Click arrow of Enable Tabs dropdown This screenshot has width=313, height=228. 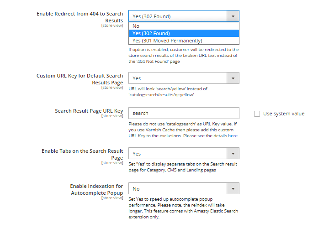pos(233,154)
